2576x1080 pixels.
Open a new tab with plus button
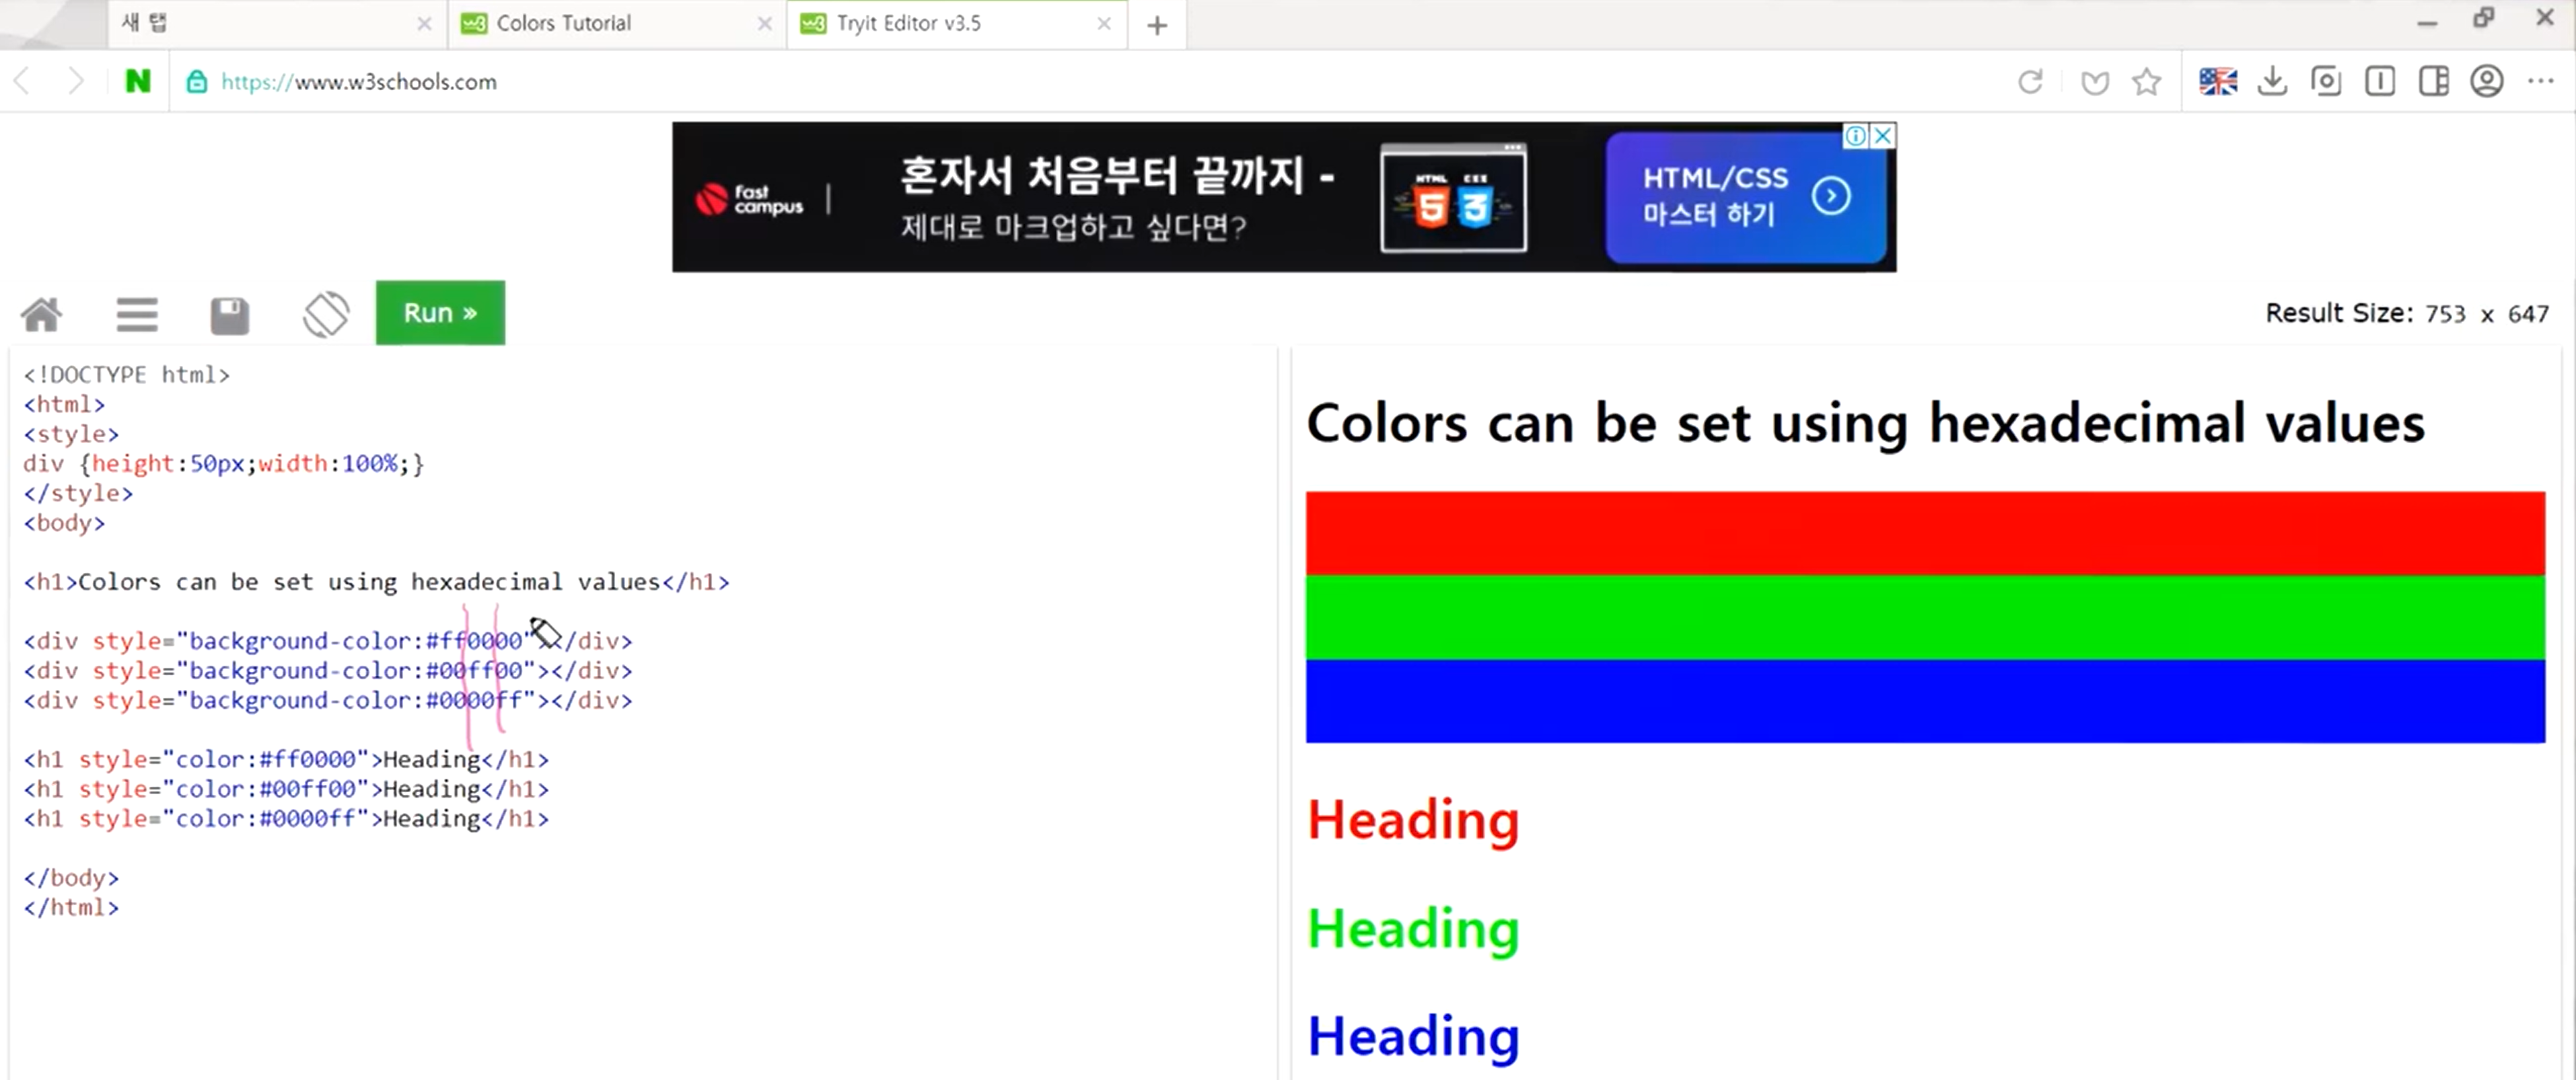pyautogui.click(x=1157, y=25)
